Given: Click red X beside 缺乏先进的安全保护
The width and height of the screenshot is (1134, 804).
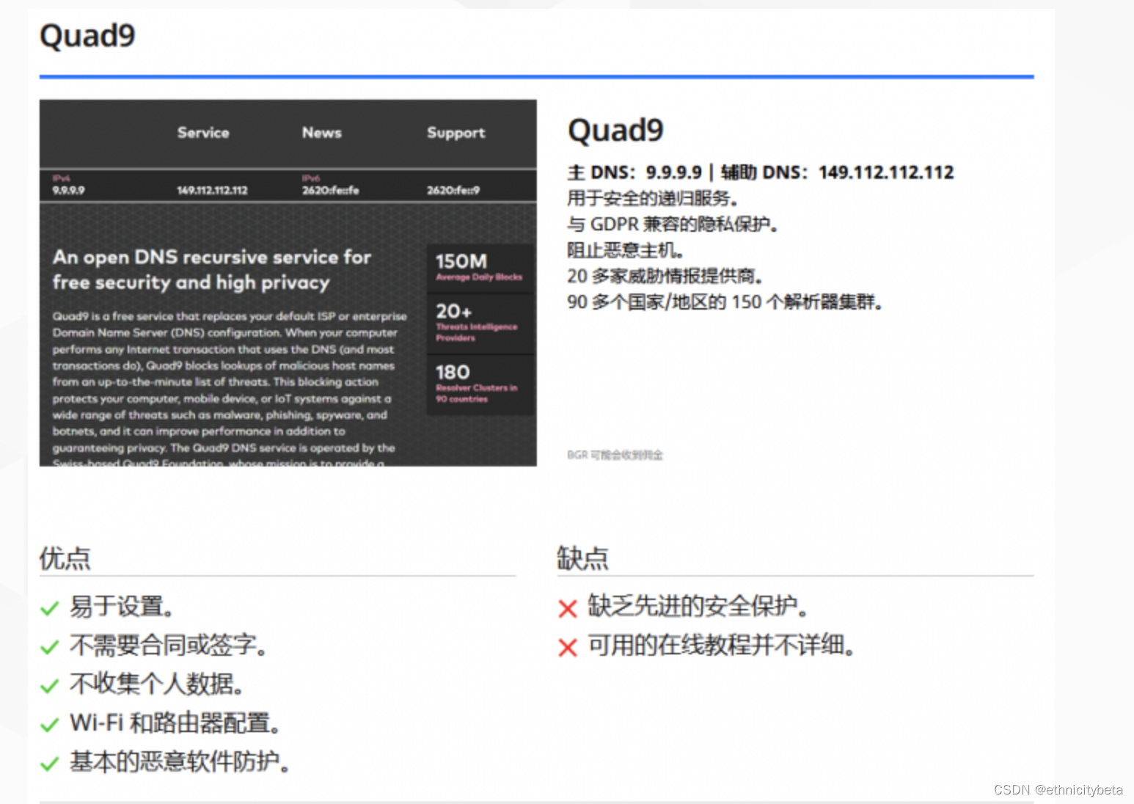Looking at the screenshot, I should click(x=568, y=608).
